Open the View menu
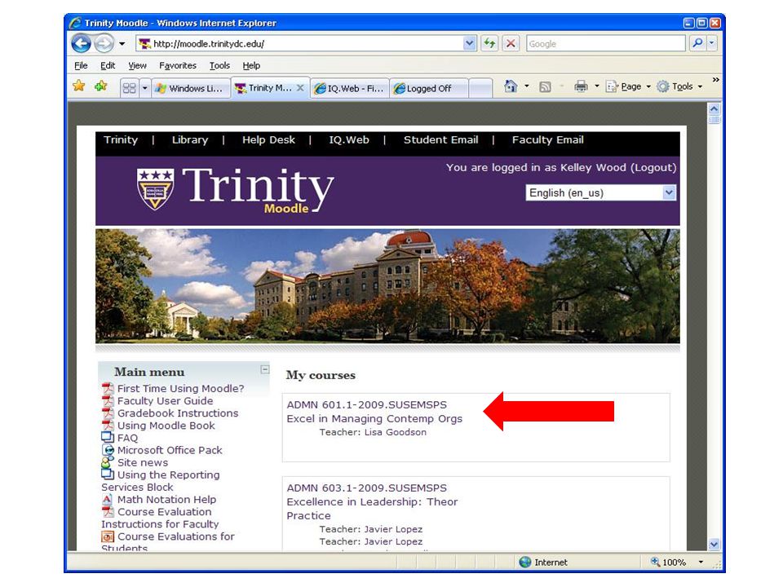 point(137,65)
